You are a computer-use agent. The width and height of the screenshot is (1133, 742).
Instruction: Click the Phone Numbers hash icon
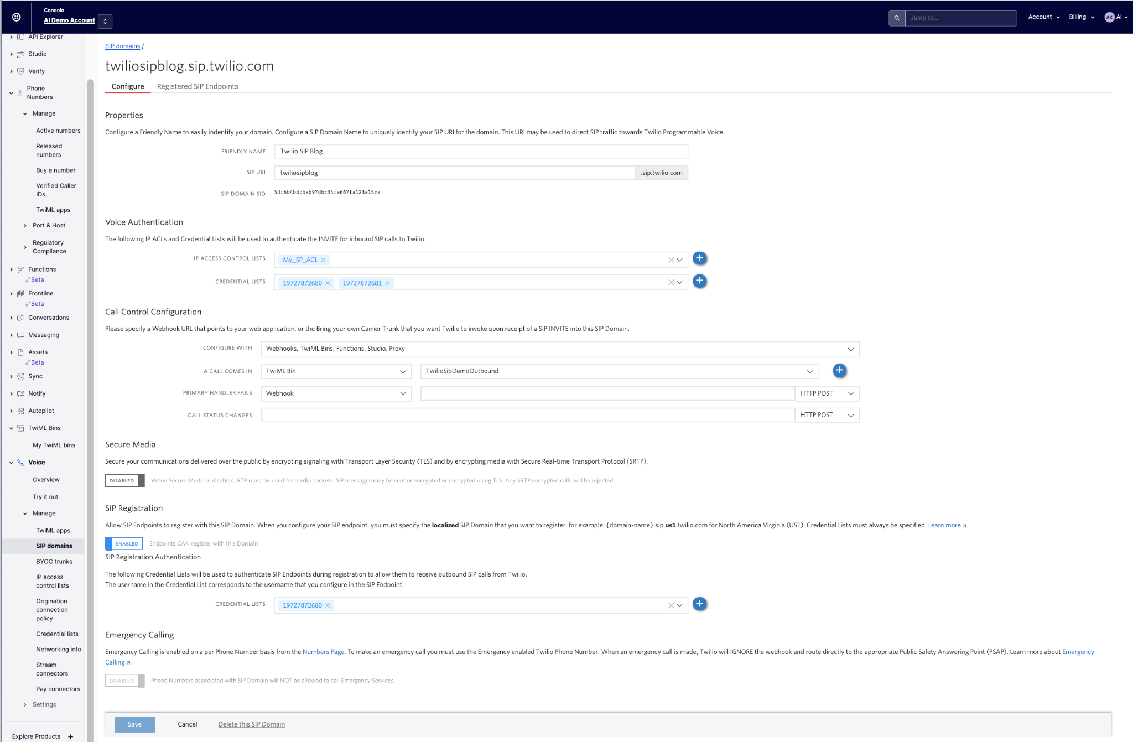(20, 93)
